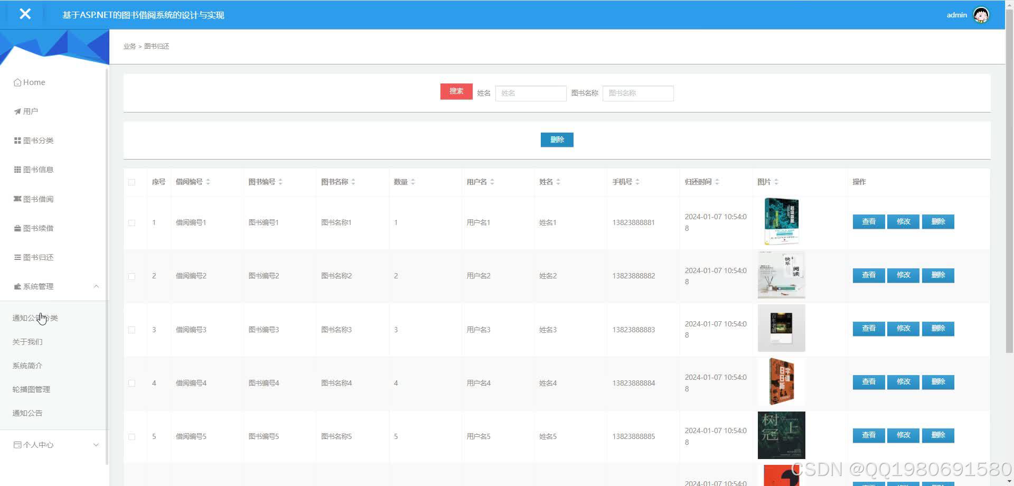Check the checkbox for row 5

pos(132,437)
